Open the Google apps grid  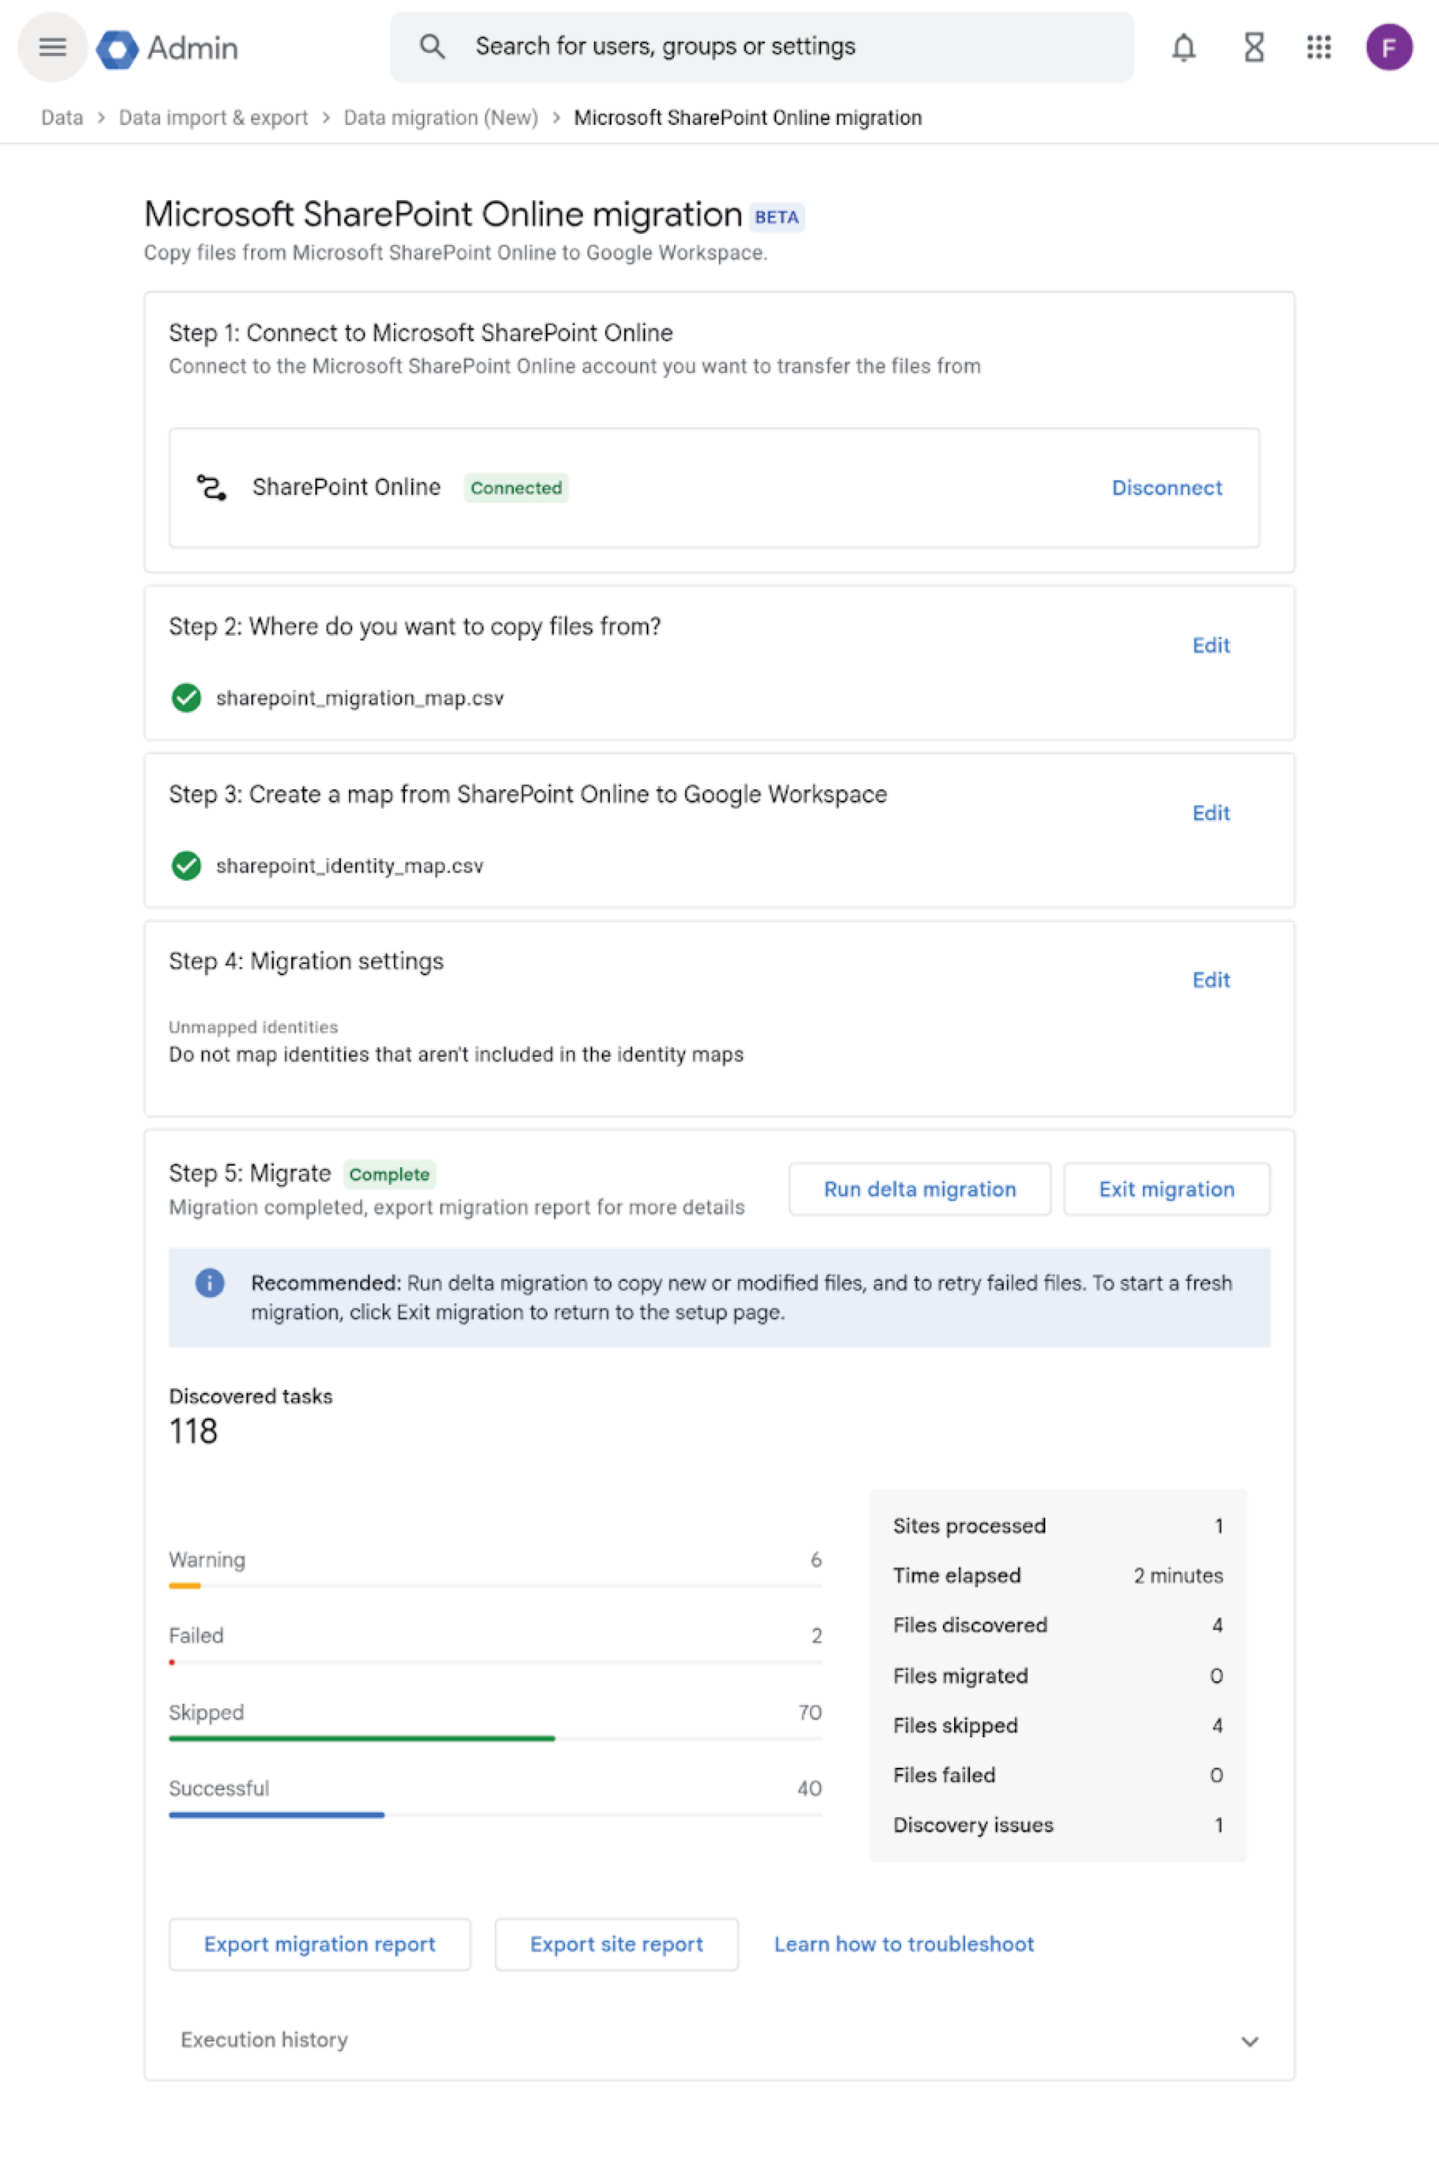1319,47
